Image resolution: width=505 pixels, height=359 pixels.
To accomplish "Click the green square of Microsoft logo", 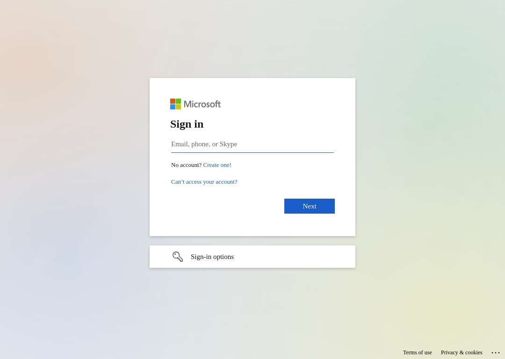I will [178, 101].
